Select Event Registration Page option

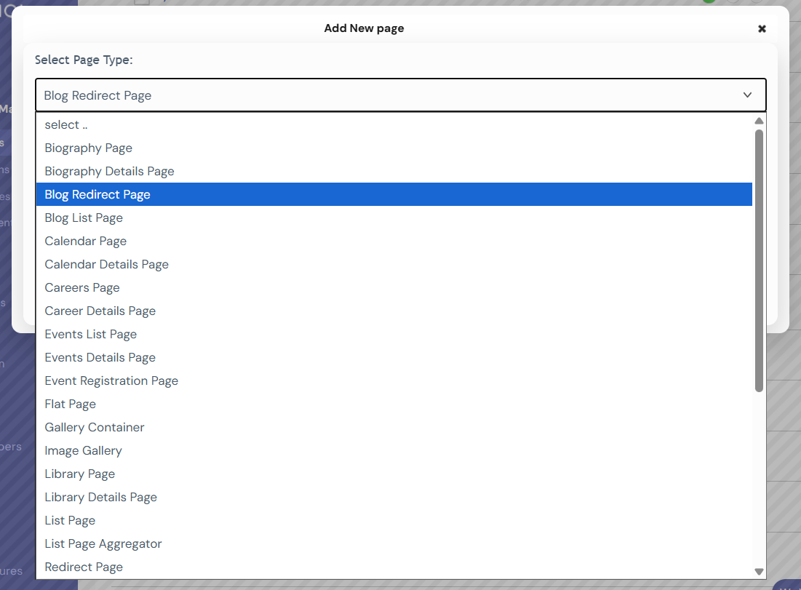(394, 381)
